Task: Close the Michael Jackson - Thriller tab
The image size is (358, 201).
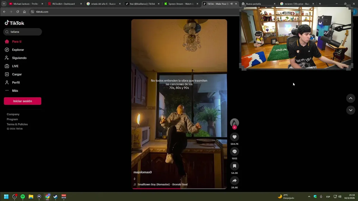Action: (x=42, y=4)
